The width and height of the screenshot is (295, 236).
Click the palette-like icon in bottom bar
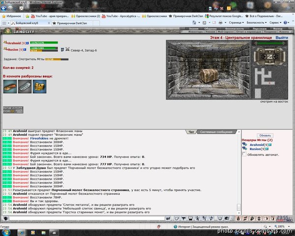(252, 218)
